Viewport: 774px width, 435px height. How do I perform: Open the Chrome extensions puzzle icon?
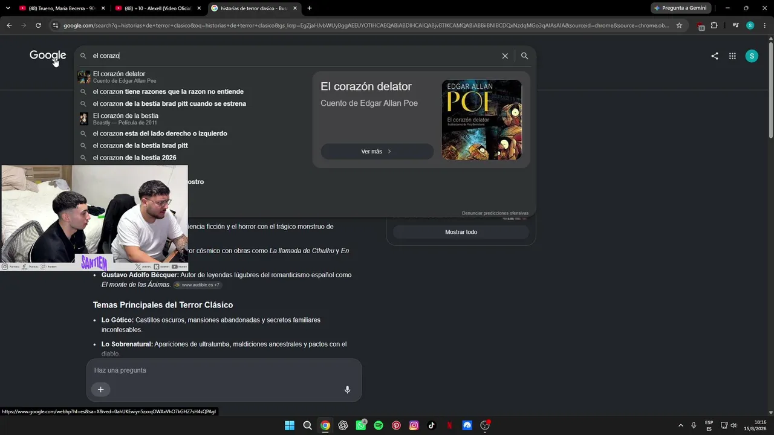pos(714,25)
